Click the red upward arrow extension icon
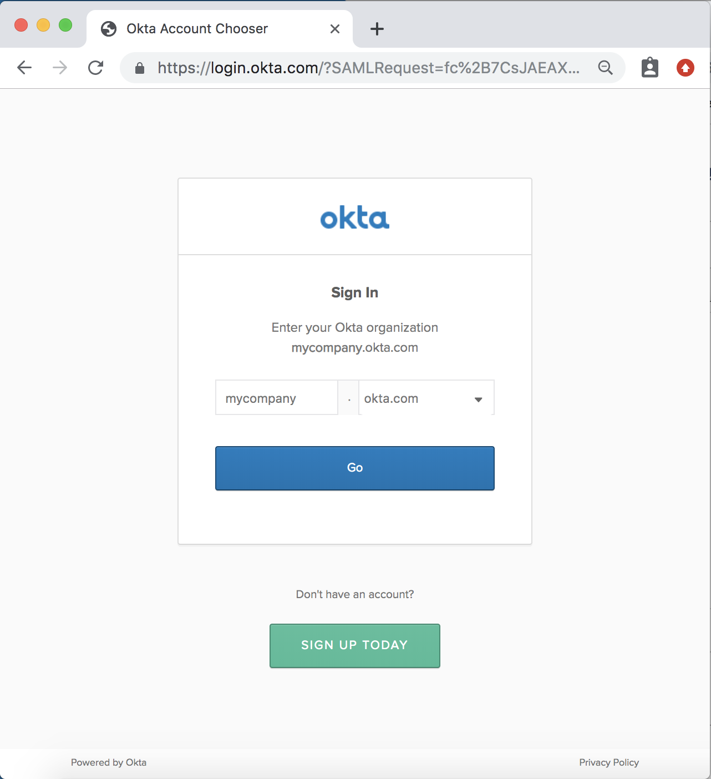 [685, 68]
